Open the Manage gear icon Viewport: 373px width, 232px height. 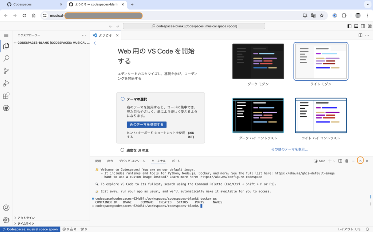point(6,220)
